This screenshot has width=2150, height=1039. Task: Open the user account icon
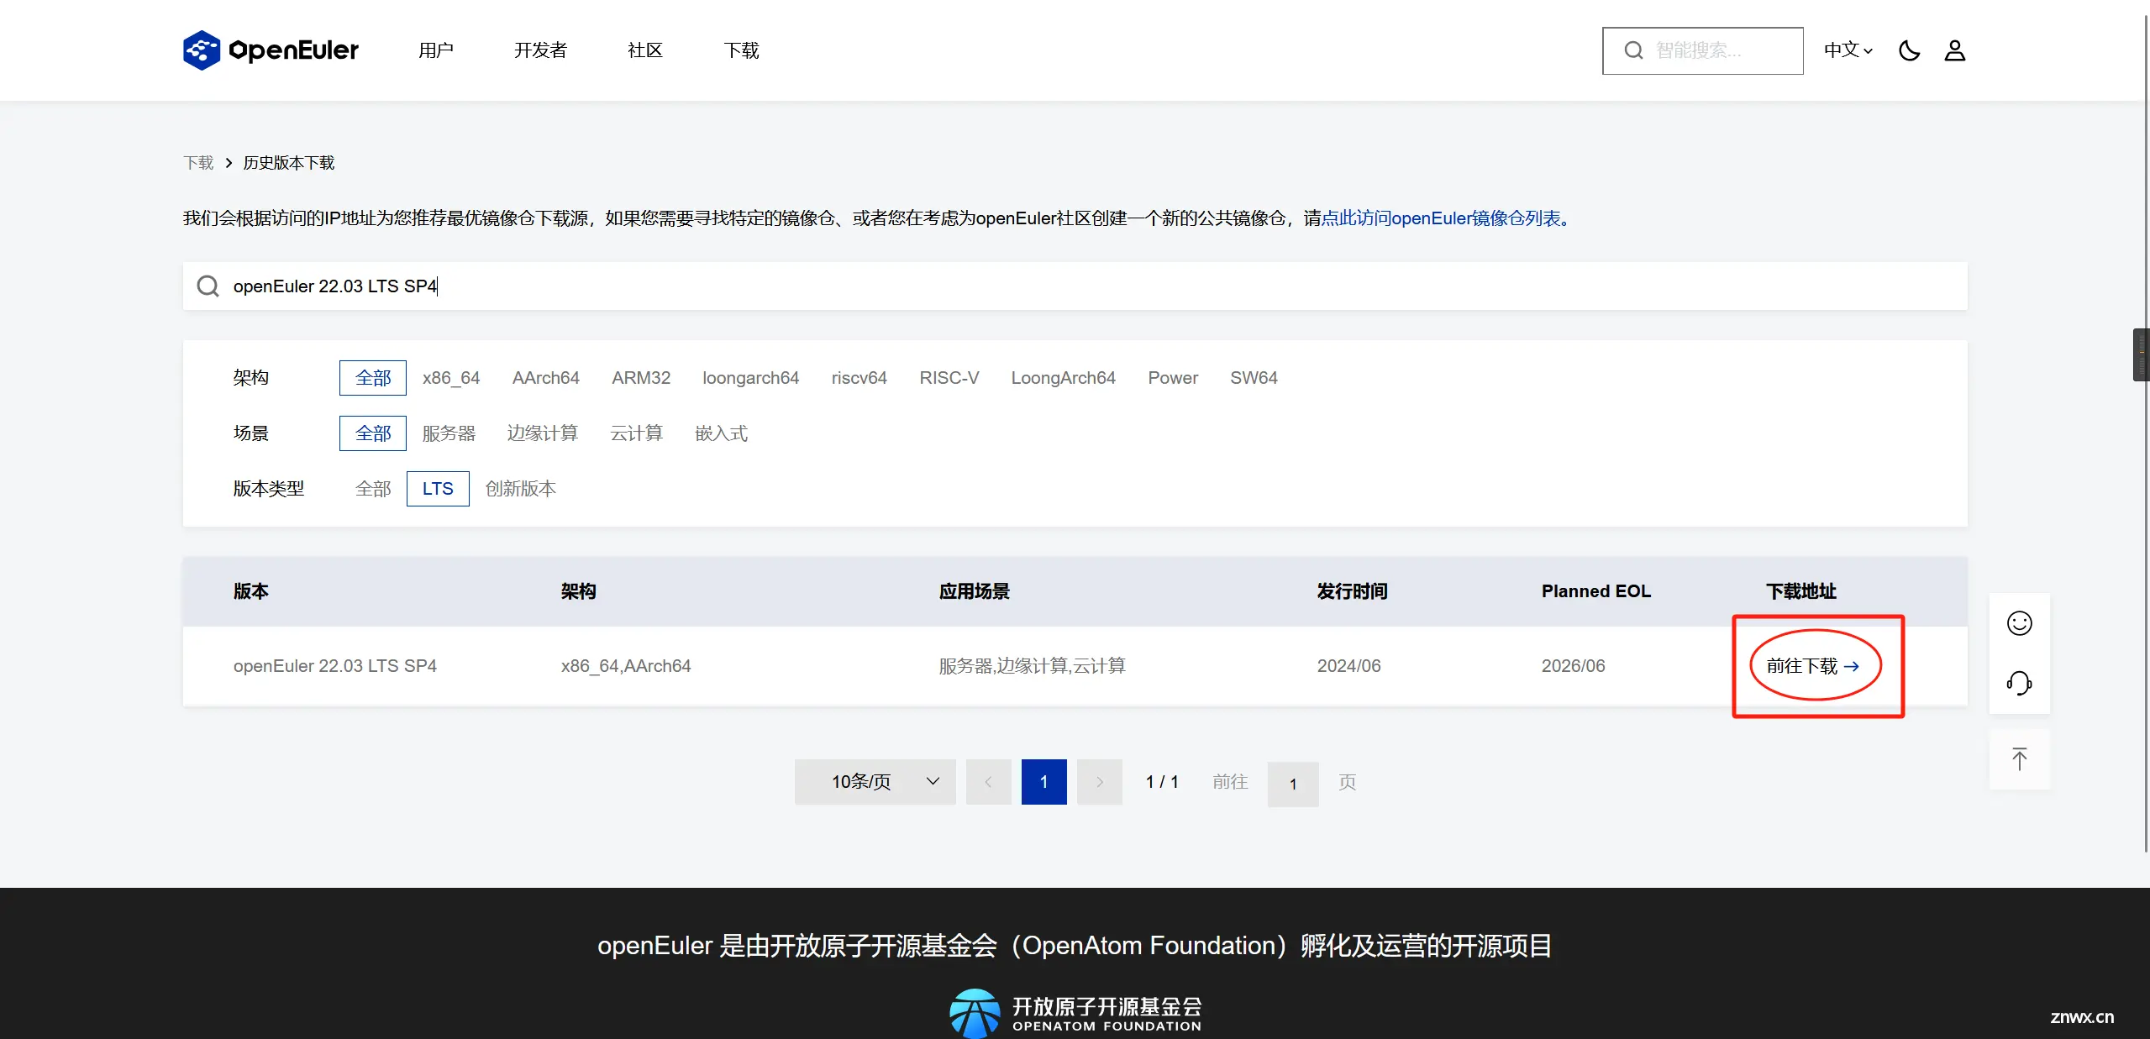[x=1954, y=50]
